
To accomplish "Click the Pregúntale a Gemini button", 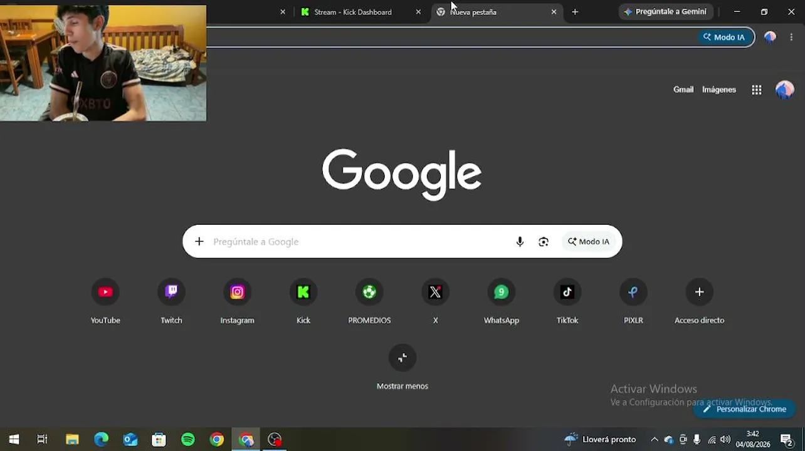I will (x=665, y=12).
